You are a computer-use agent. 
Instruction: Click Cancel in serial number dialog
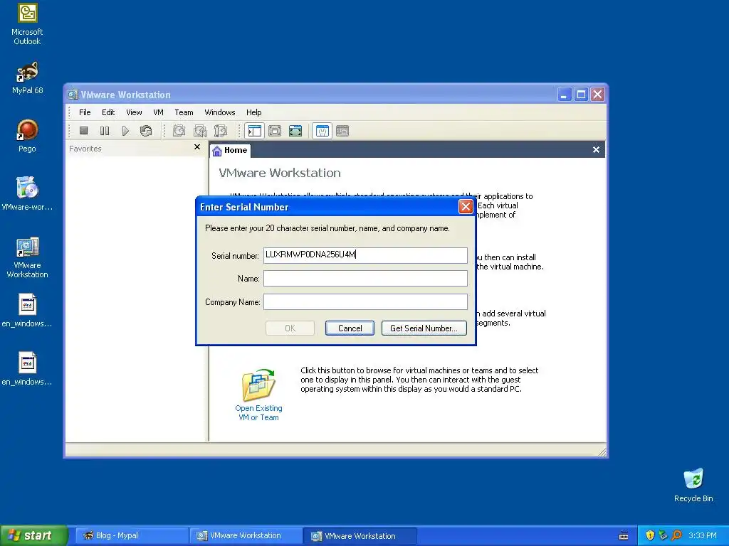tap(350, 328)
